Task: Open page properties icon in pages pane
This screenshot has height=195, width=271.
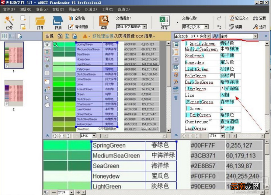Action: [19, 36]
